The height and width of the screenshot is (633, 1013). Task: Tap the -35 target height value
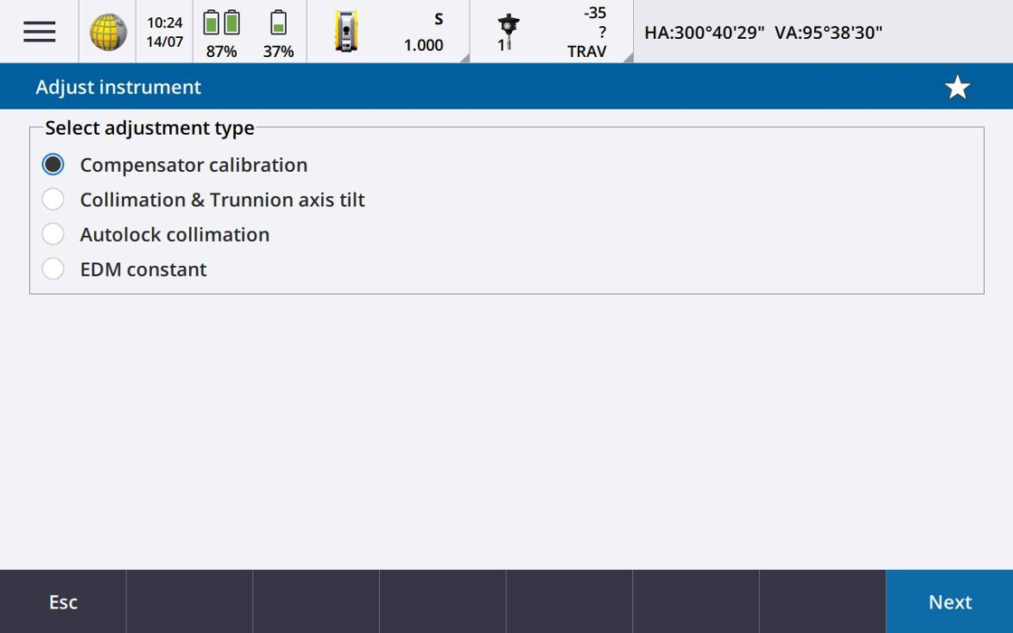(594, 14)
